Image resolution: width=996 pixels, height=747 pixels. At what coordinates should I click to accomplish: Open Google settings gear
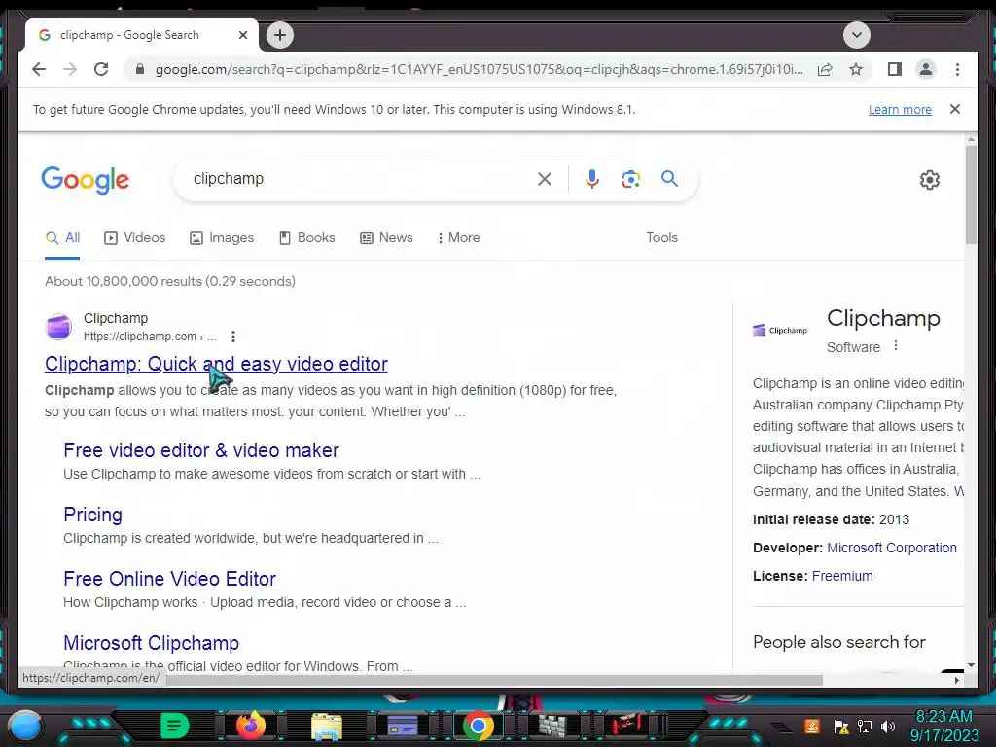point(929,180)
